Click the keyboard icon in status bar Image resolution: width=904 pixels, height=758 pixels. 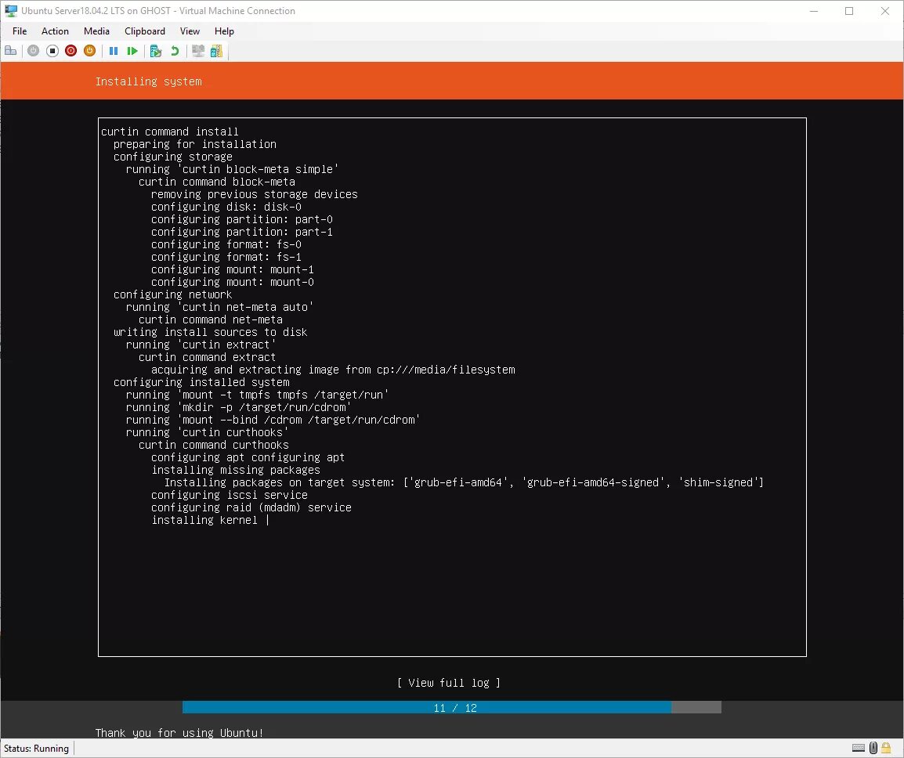pos(858,748)
